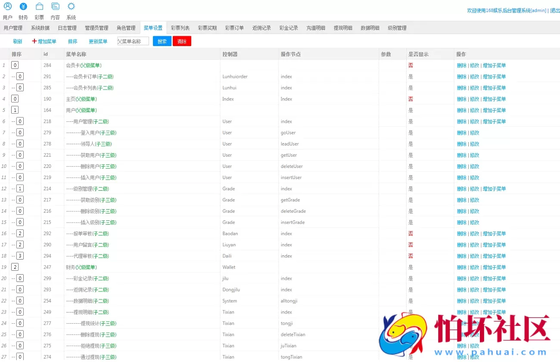Image resolution: width=560 pixels, height=362 pixels.
Task: Toggle 否 display status for 会员卡 menu
Action: click(411, 65)
